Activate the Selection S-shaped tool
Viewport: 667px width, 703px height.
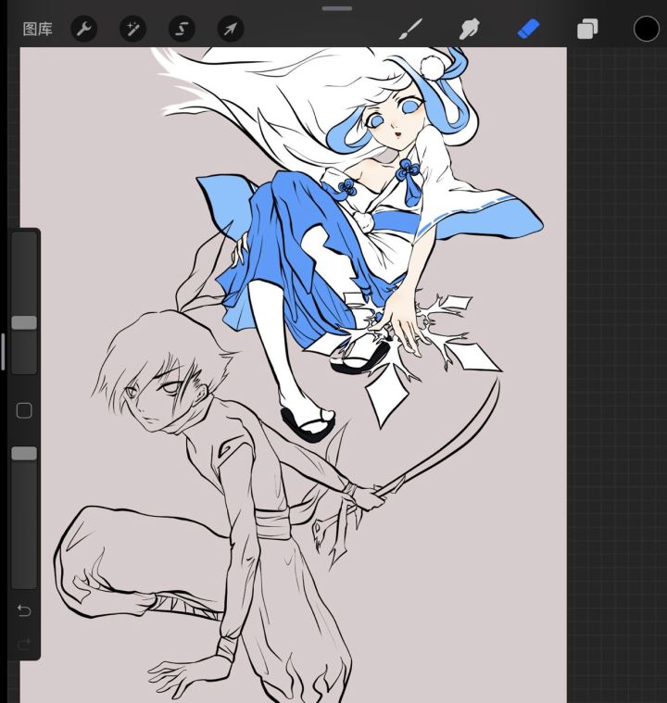point(182,29)
